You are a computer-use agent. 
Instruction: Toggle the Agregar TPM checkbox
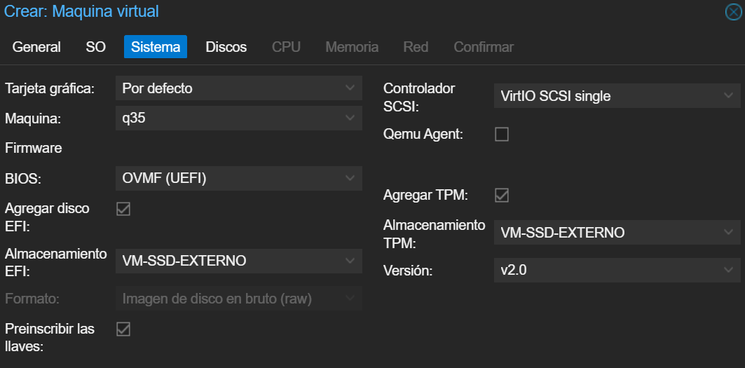point(502,196)
